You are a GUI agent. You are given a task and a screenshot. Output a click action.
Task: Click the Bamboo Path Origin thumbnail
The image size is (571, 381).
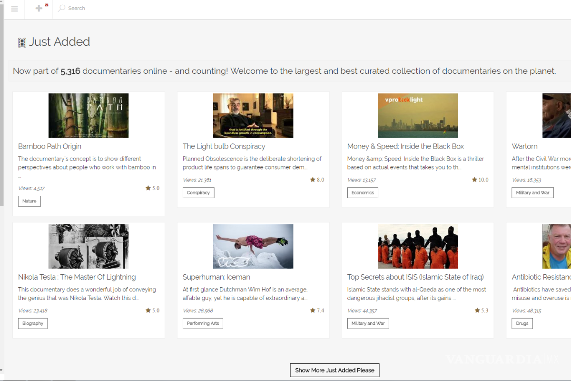(89, 116)
